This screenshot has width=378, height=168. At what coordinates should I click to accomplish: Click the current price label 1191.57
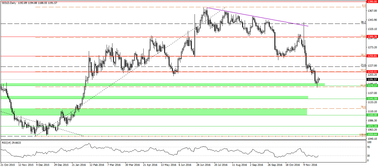coord(372,79)
